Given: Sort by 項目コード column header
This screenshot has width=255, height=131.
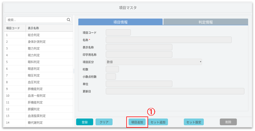Looking at the screenshot, I should 15,28.
